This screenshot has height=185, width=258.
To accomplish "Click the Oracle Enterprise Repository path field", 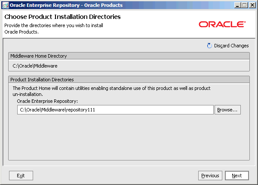I will click(115, 110).
